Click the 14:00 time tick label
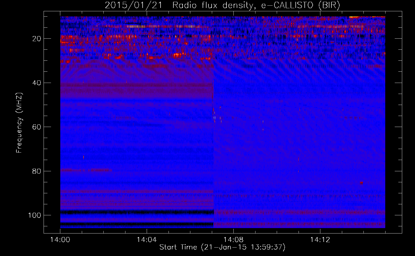This screenshot has height=256, width=415. point(60,240)
